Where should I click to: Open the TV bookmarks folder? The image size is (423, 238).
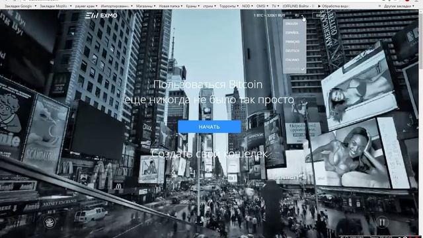[276, 6]
